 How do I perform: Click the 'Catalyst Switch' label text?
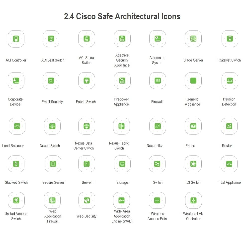pyautogui.click(x=230, y=60)
